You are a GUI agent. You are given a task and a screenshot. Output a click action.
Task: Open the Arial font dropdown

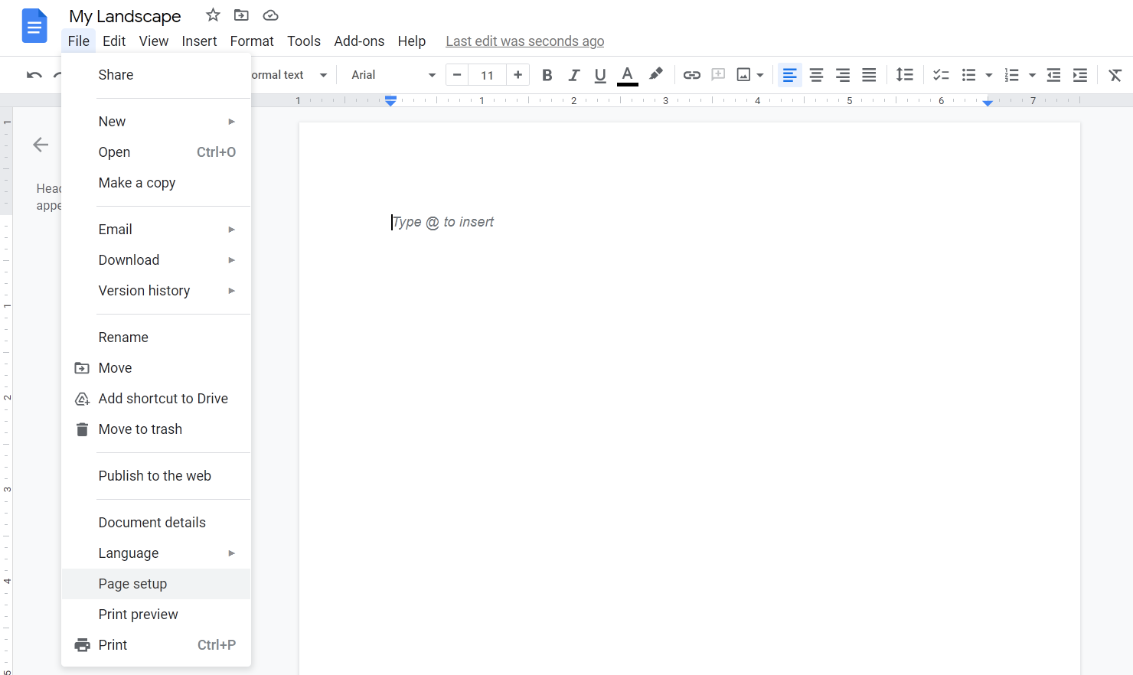point(390,74)
